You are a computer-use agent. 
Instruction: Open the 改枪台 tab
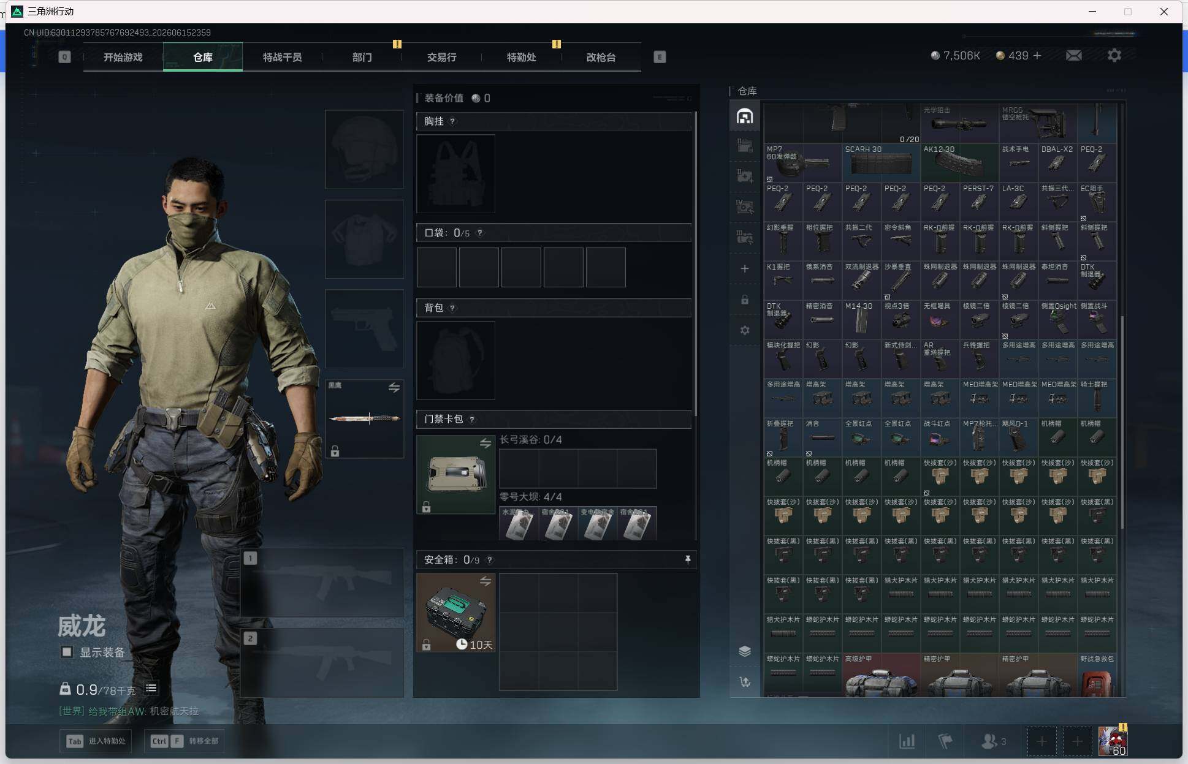pyautogui.click(x=601, y=57)
